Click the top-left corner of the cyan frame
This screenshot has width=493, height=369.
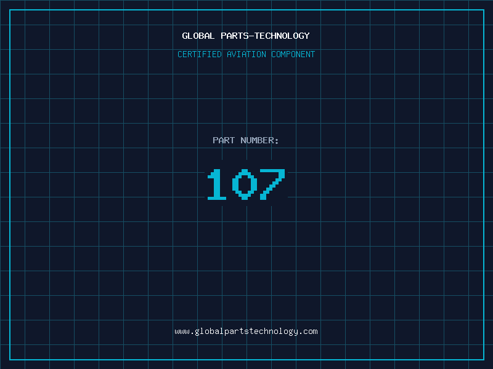click(10, 10)
